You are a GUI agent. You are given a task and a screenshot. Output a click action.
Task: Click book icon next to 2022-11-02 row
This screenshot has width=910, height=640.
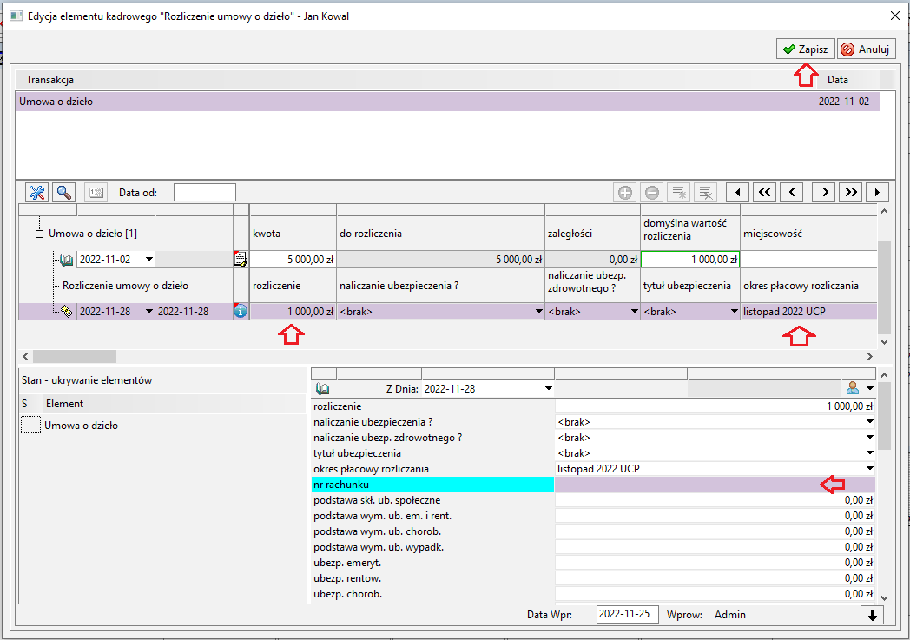[67, 260]
